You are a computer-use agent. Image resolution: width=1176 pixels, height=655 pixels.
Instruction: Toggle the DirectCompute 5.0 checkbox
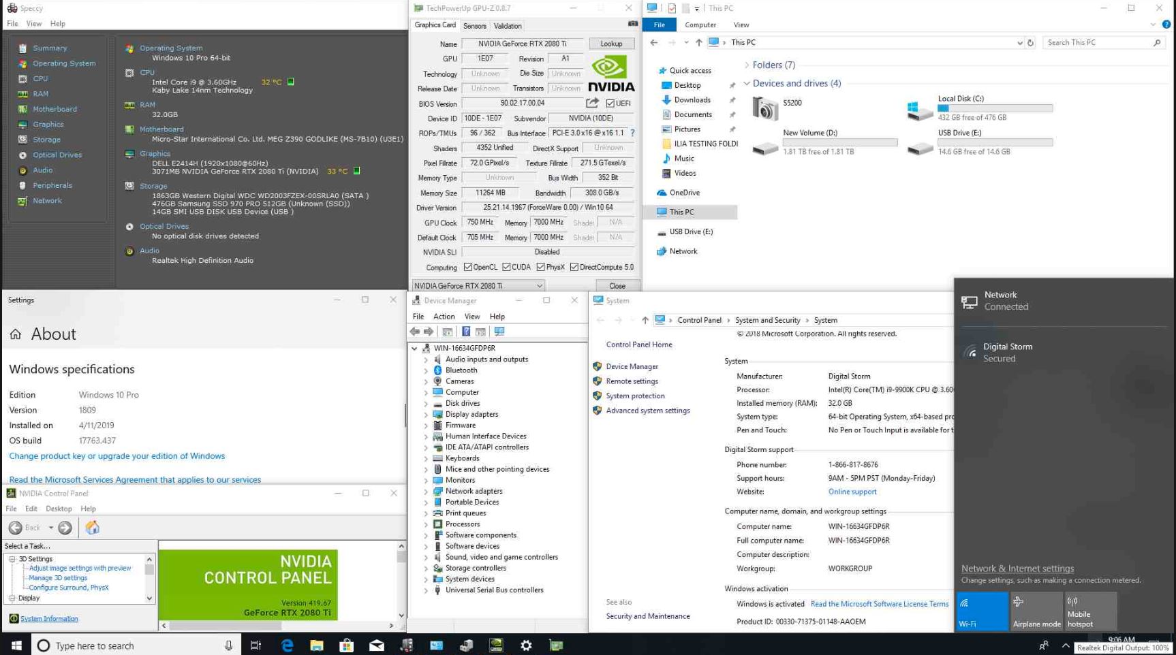[574, 267]
